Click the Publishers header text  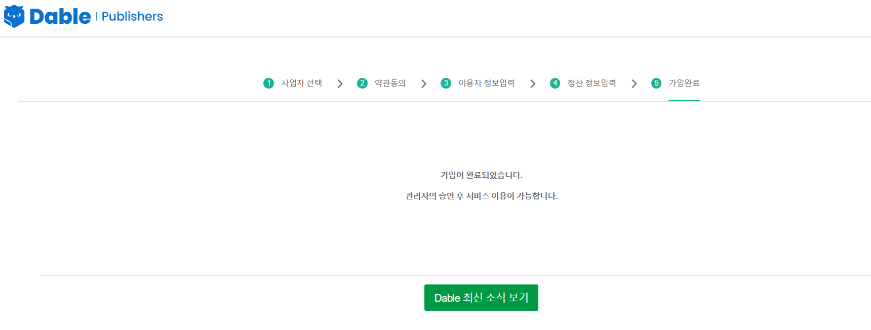coord(132,17)
